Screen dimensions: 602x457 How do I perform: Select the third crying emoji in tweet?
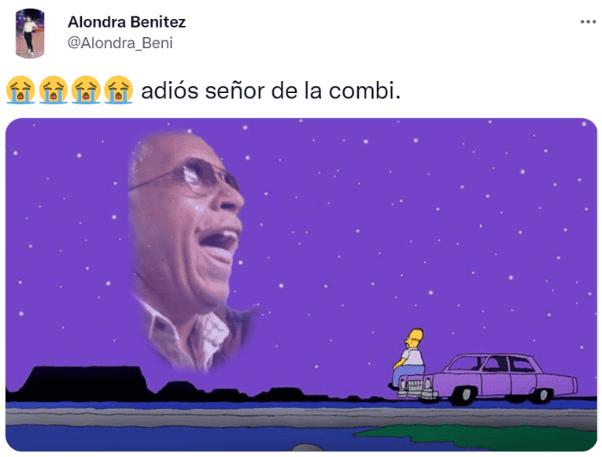[x=86, y=91]
